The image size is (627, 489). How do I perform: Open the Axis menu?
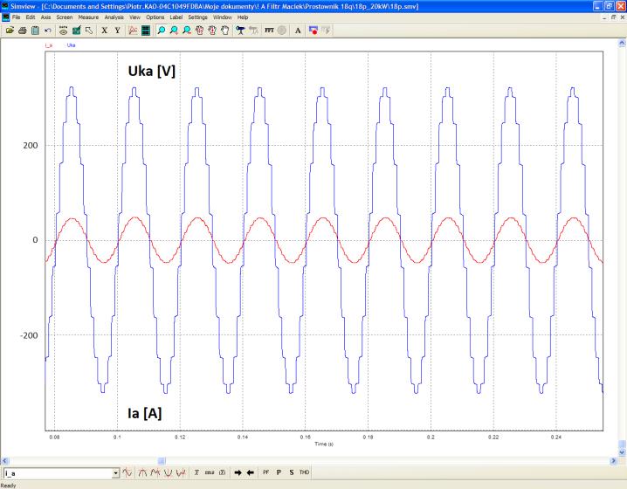point(45,17)
